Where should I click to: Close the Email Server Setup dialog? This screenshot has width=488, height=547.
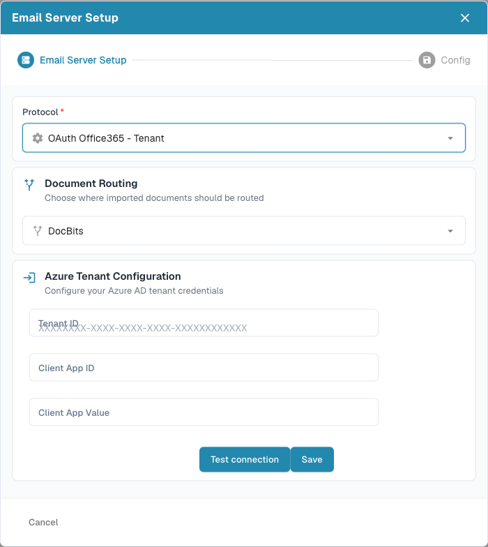464,18
